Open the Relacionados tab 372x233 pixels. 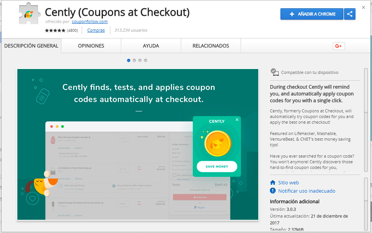tap(211, 46)
